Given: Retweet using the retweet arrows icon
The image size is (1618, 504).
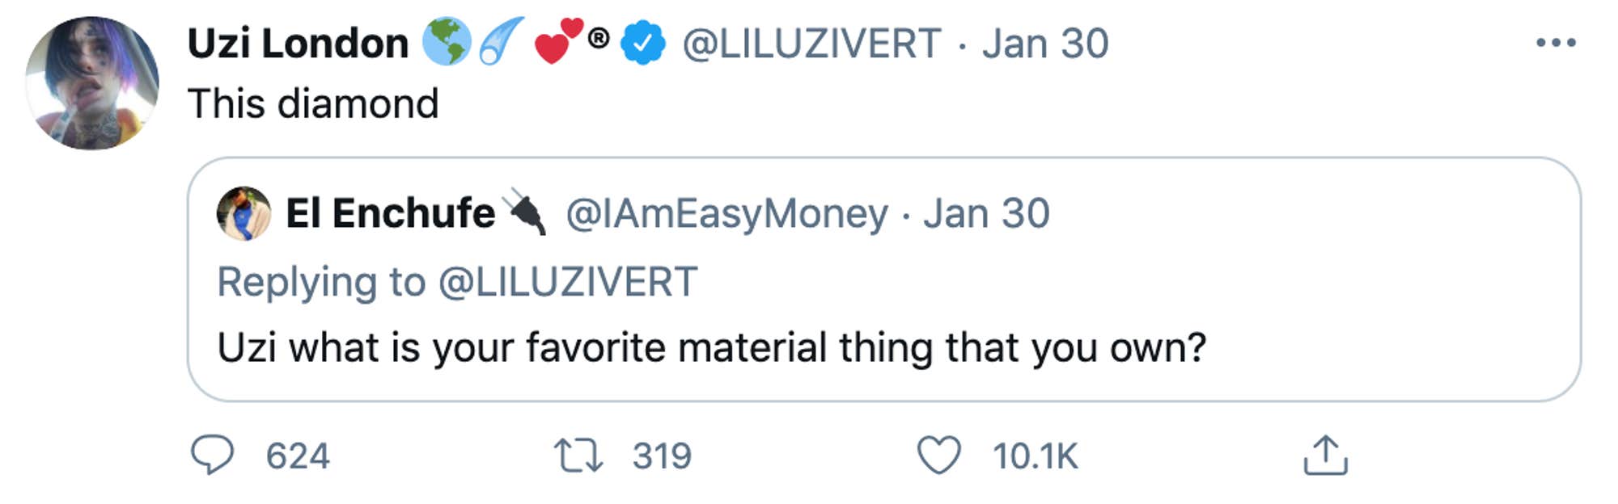Looking at the screenshot, I should [x=578, y=455].
